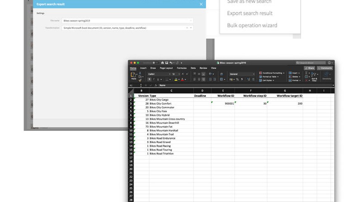Click the Share button in Excel
Screen dimensions: 359x202
tap(309, 68)
